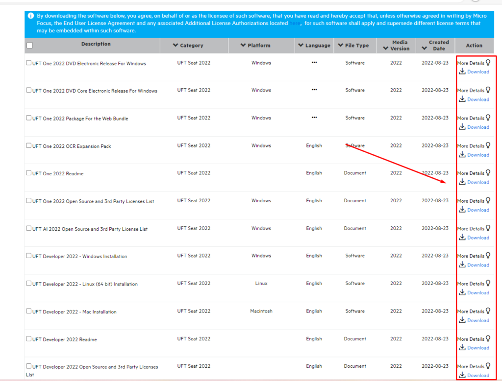Select 'UFT Developer 2022 - Linux (64 bit) Installation' text
Image resolution: width=502 pixels, height=381 pixels.
tap(85, 284)
